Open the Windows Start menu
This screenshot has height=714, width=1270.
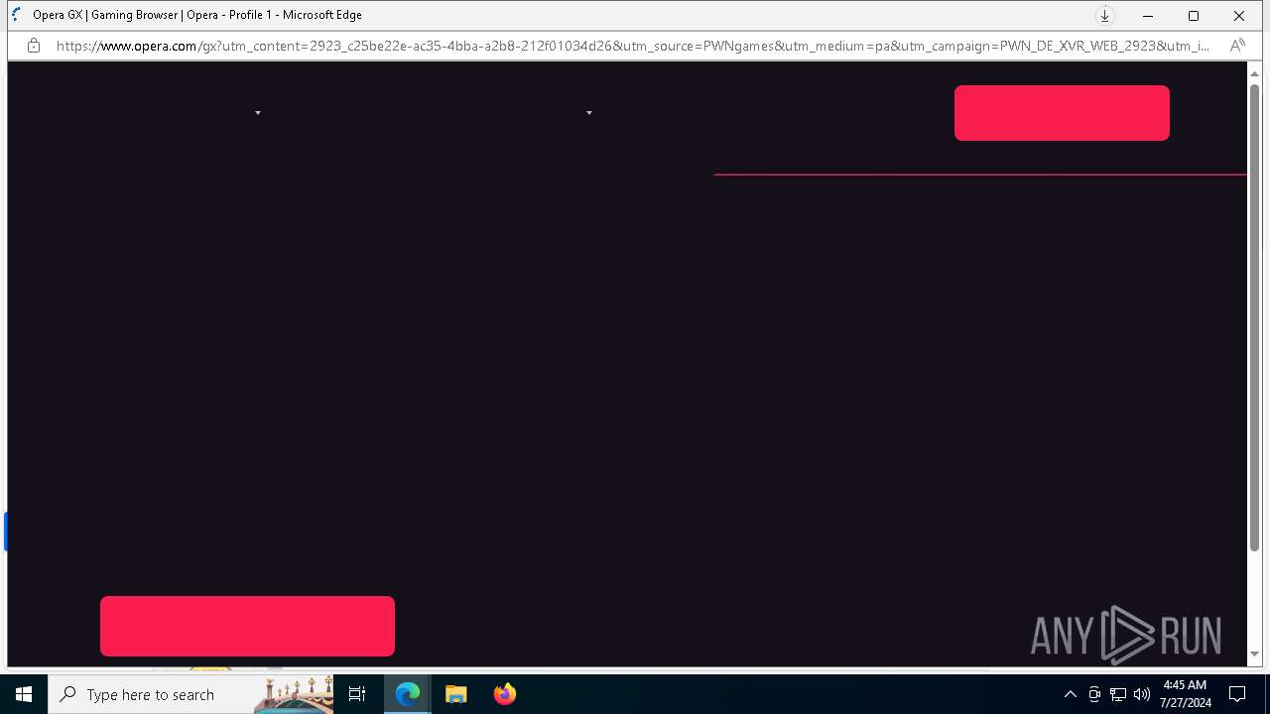[24, 694]
